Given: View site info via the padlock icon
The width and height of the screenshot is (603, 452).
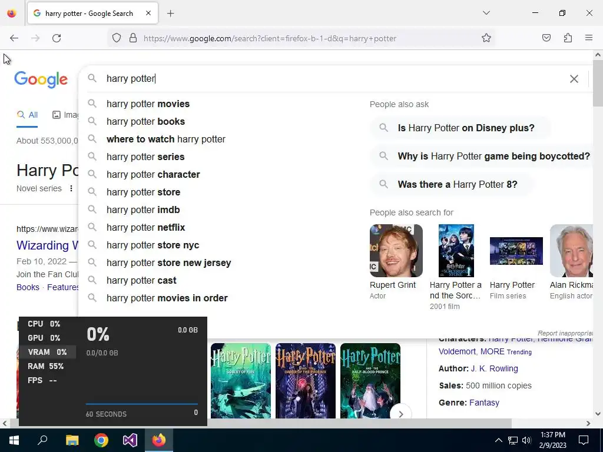Looking at the screenshot, I should tap(133, 38).
